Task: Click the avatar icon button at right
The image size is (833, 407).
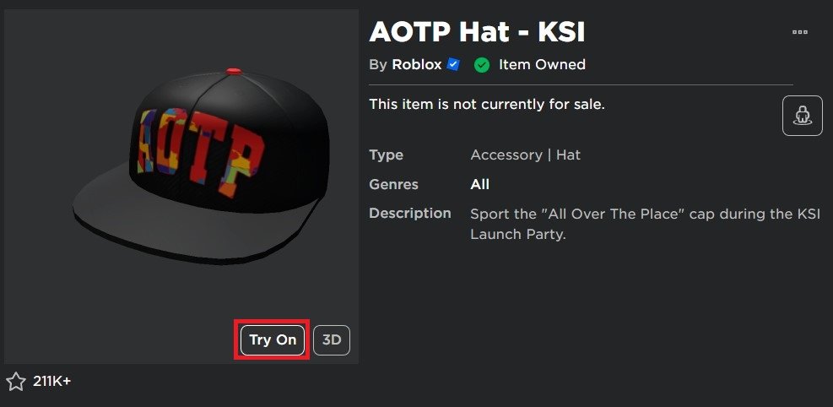Action: tap(802, 116)
